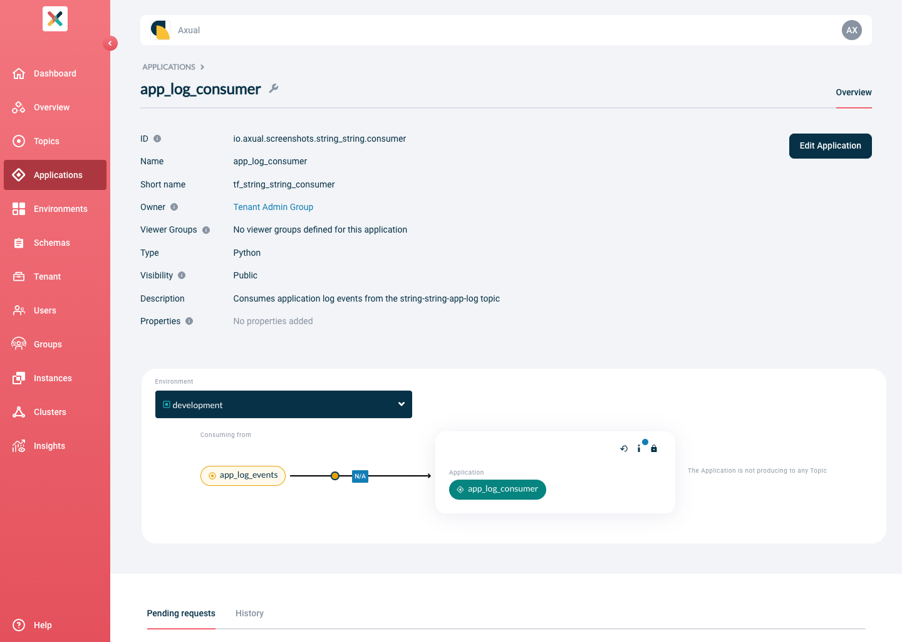902x642 pixels.
Task: Show info tooltip next to Visibility
Action: tap(182, 275)
